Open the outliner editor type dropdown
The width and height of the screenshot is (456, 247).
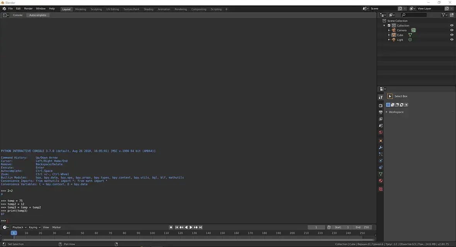click(383, 15)
